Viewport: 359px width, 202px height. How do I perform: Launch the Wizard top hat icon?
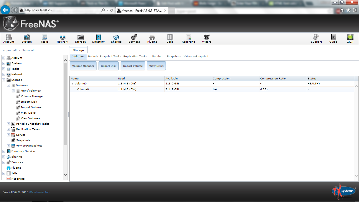click(207, 38)
